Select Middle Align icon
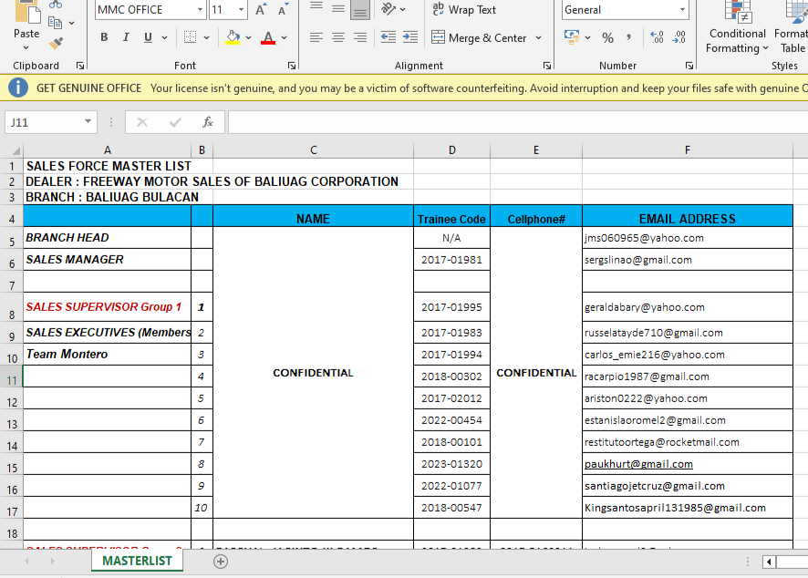 (x=338, y=9)
